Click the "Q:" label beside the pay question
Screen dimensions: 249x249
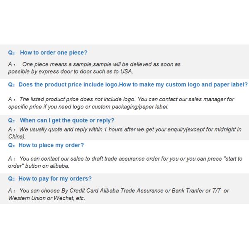pyautogui.click(x=12, y=178)
